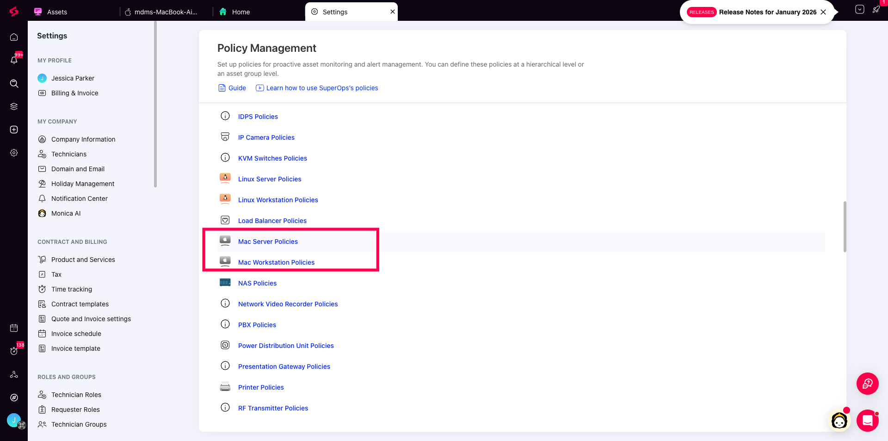Open Notification Center
The height and width of the screenshot is (441, 888).
(80, 199)
